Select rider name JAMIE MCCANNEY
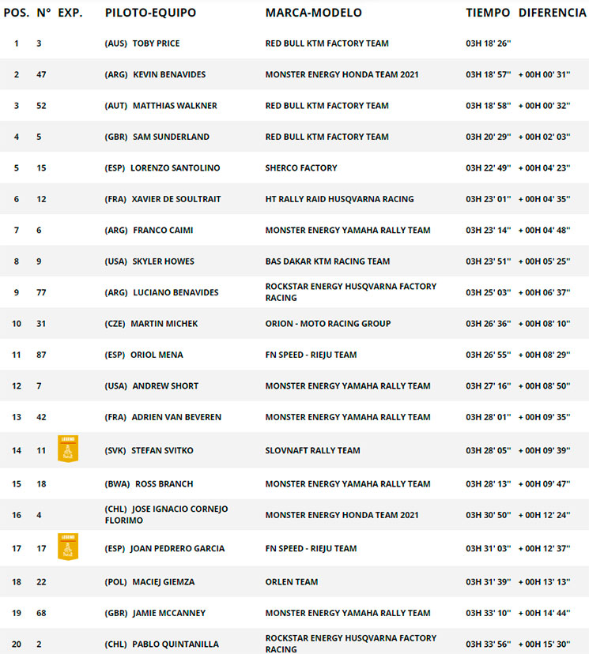The width and height of the screenshot is (589, 654). [x=169, y=613]
